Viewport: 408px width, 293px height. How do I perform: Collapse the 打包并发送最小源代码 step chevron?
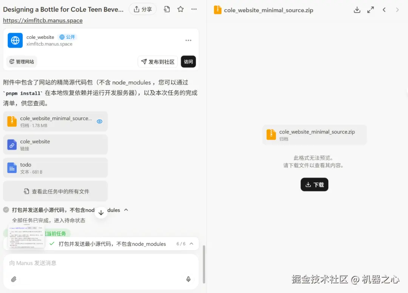126,210
